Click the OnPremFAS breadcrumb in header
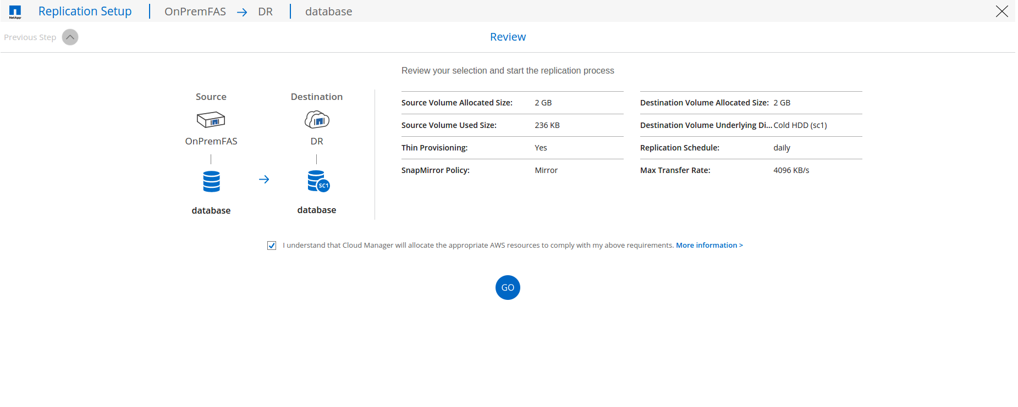This screenshot has width=1018, height=407. (x=195, y=12)
